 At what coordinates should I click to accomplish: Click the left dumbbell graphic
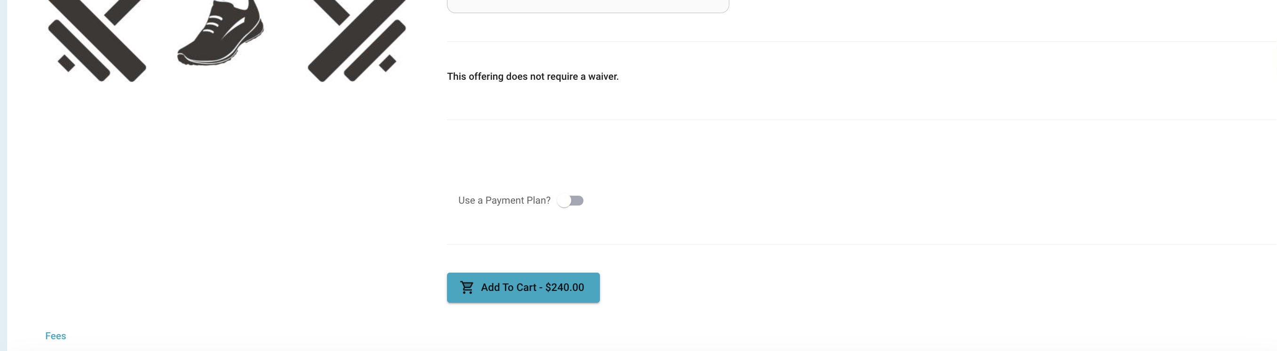tap(96, 40)
